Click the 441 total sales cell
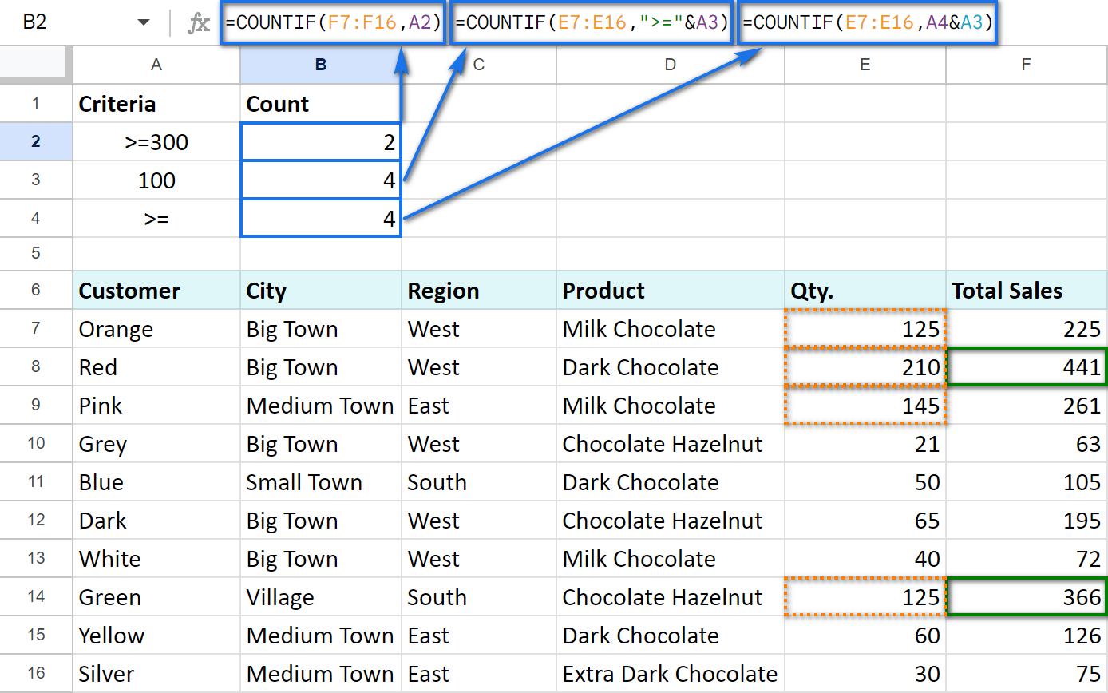1108x693 pixels. [x=1027, y=367]
